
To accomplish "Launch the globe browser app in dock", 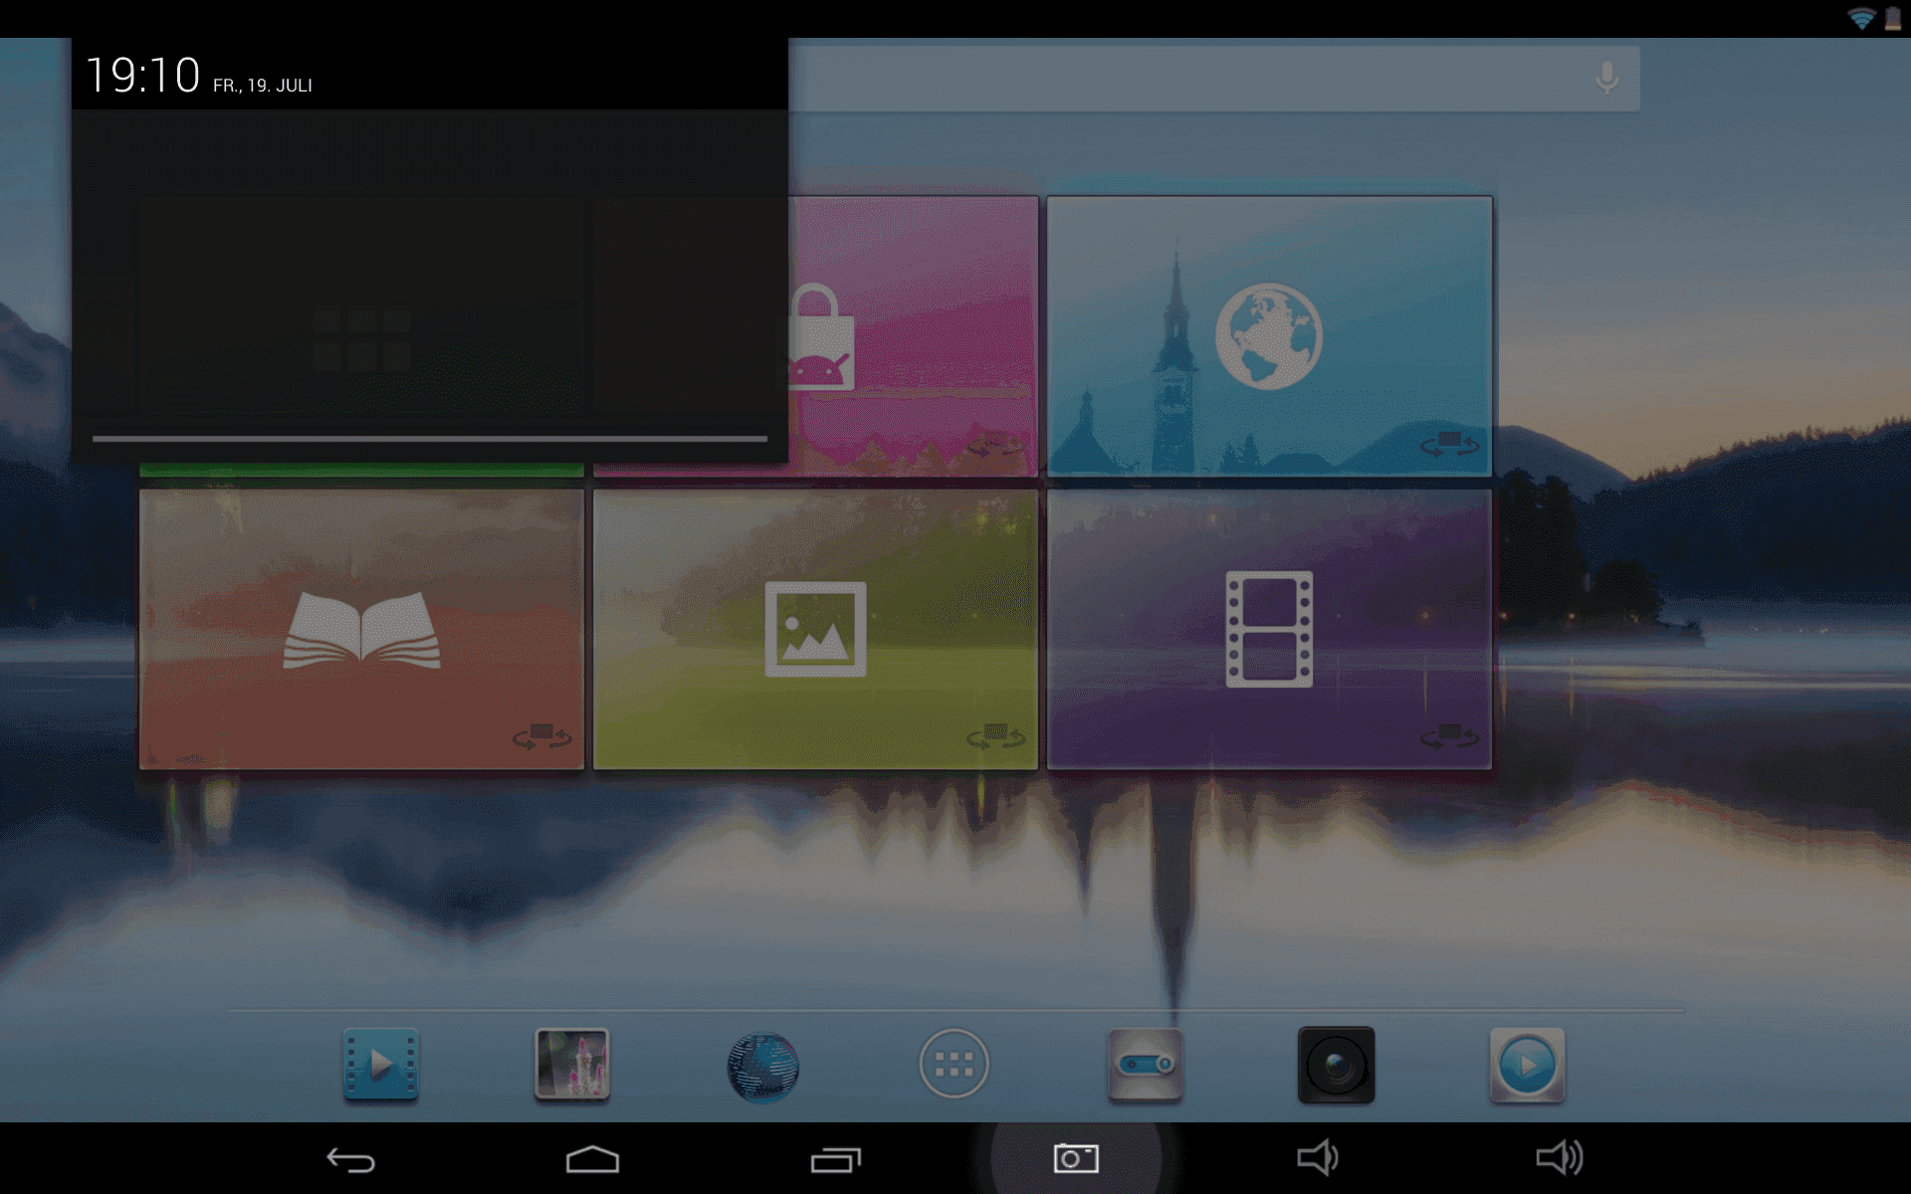I will (762, 1068).
